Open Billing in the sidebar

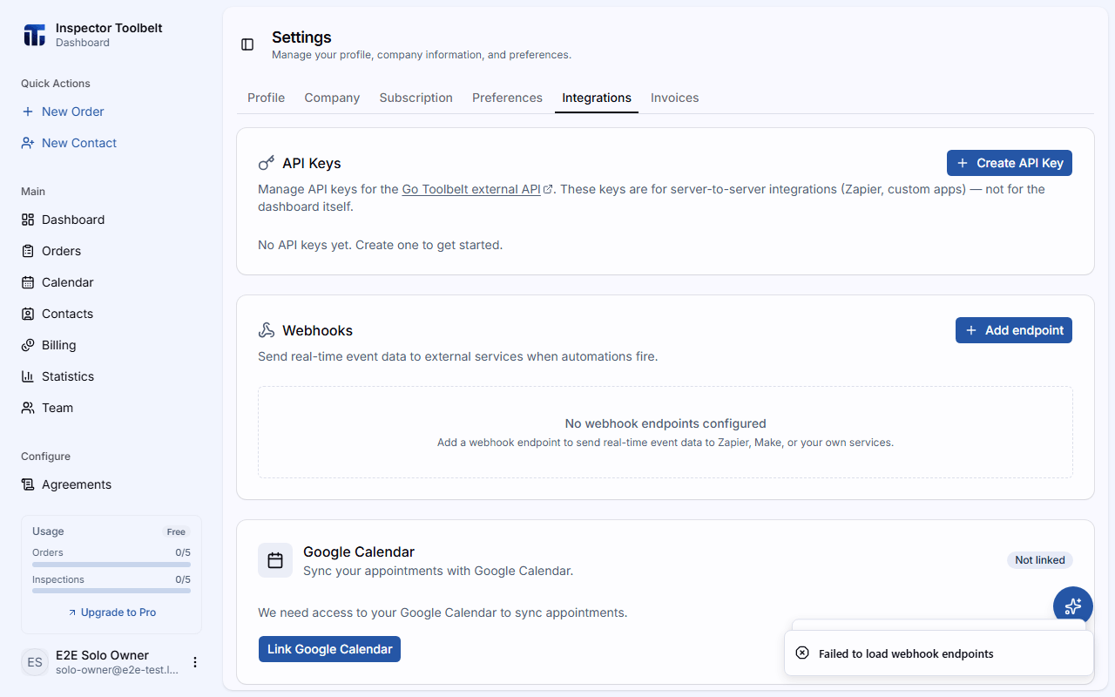(x=111, y=345)
